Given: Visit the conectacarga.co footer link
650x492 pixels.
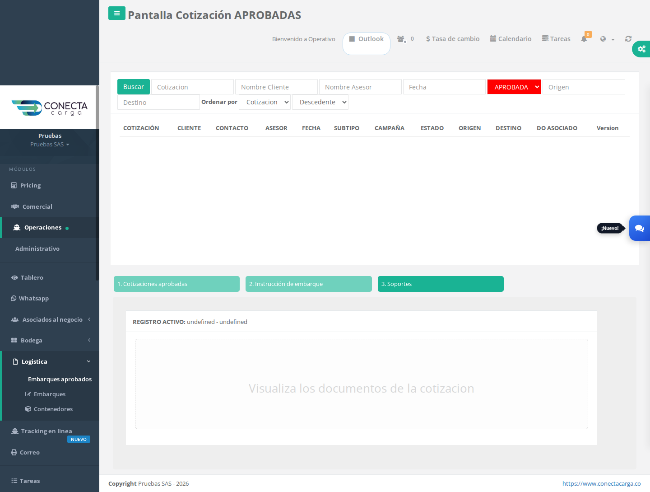Looking at the screenshot, I should pos(601,483).
